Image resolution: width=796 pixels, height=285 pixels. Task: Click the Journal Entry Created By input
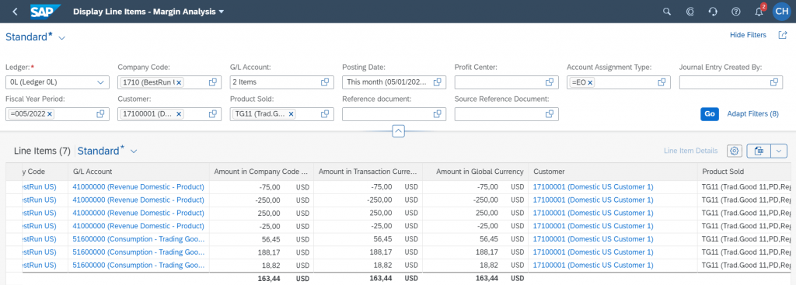[x=724, y=82]
